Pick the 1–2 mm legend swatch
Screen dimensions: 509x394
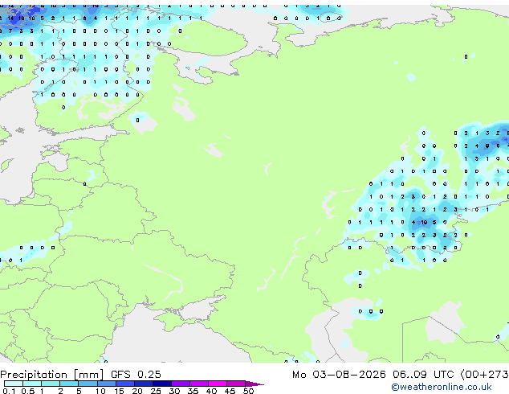[x=51, y=384]
